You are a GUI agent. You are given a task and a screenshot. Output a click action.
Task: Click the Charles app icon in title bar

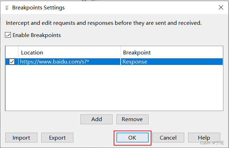[7, 7]
